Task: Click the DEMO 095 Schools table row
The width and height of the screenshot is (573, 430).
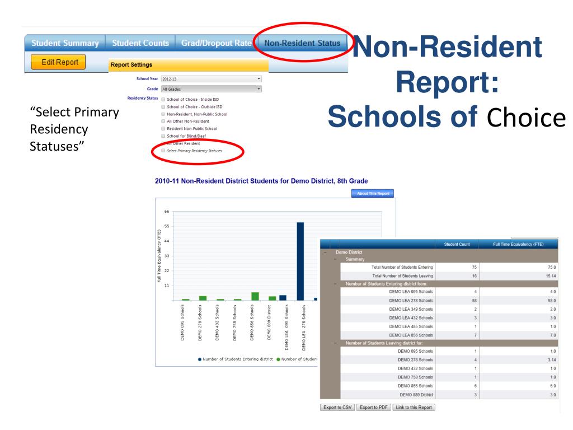Action: click(x=449, y=351)
